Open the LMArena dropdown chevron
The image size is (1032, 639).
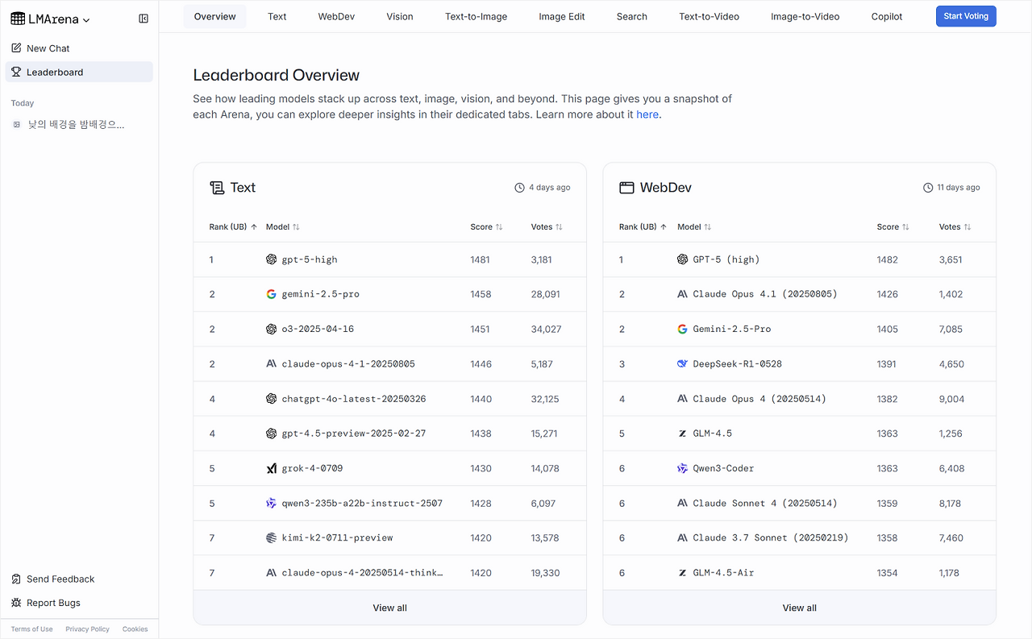click(87, 20)
